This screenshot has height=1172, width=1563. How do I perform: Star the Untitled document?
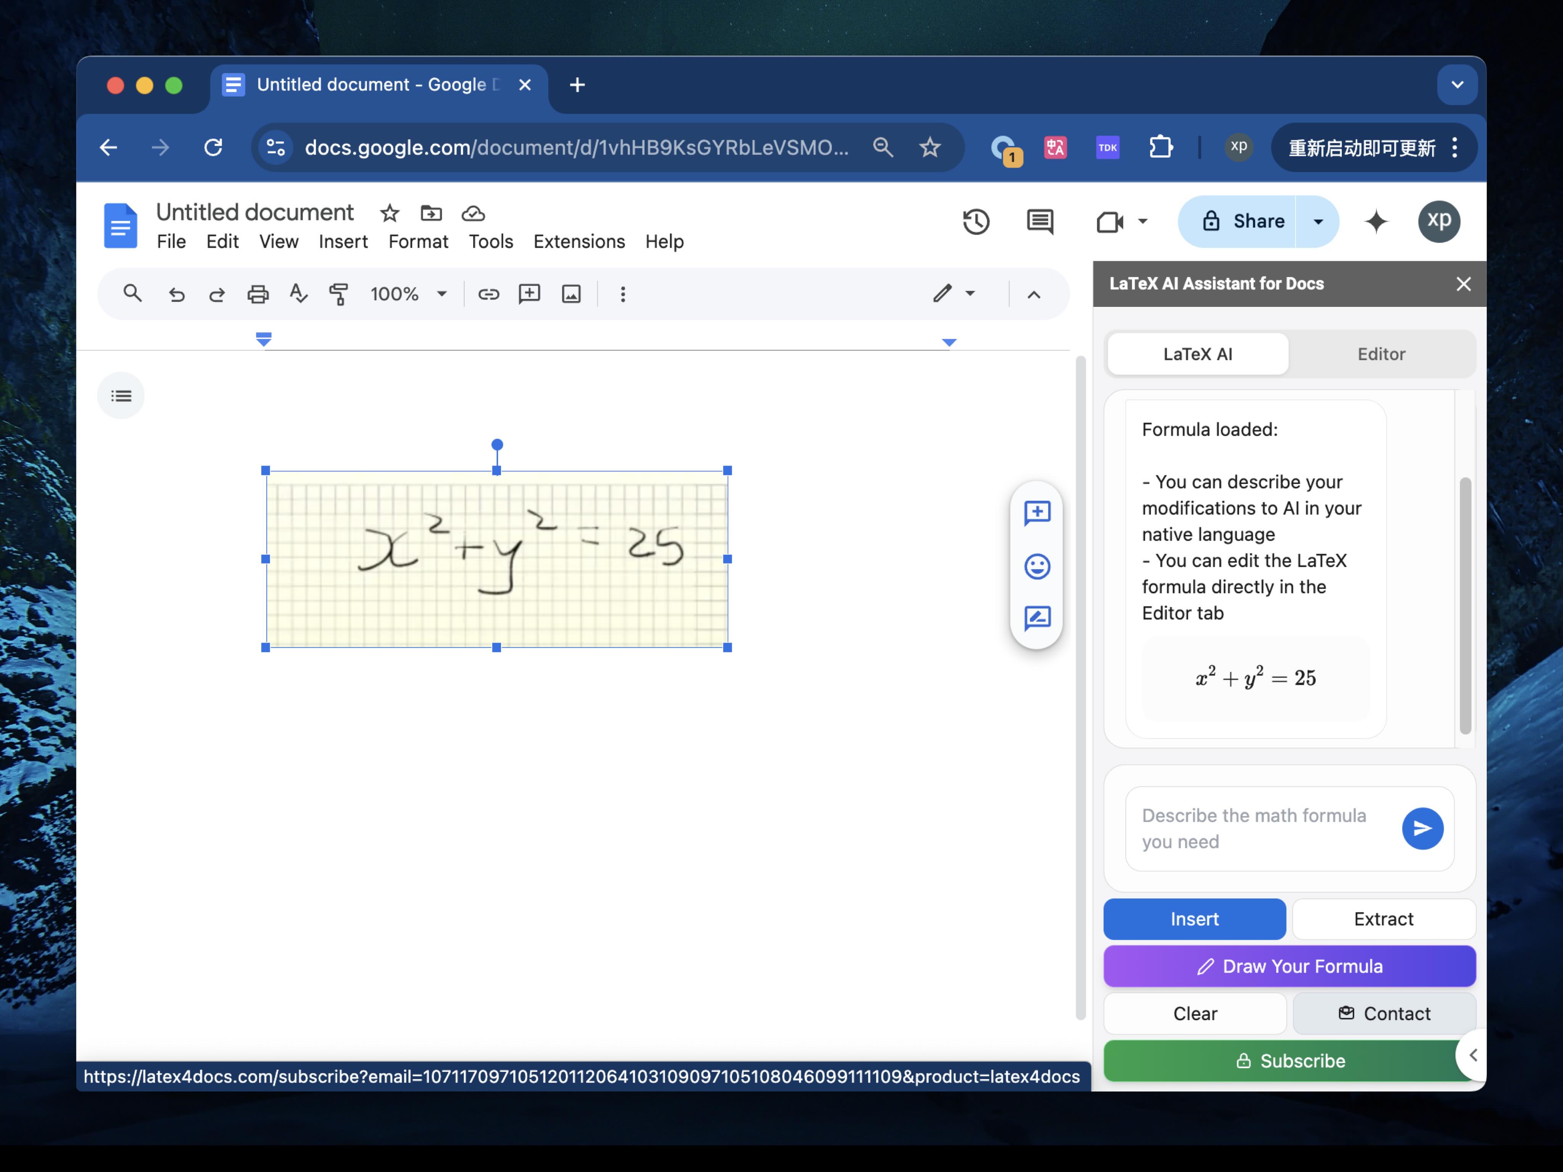point(389,213)
